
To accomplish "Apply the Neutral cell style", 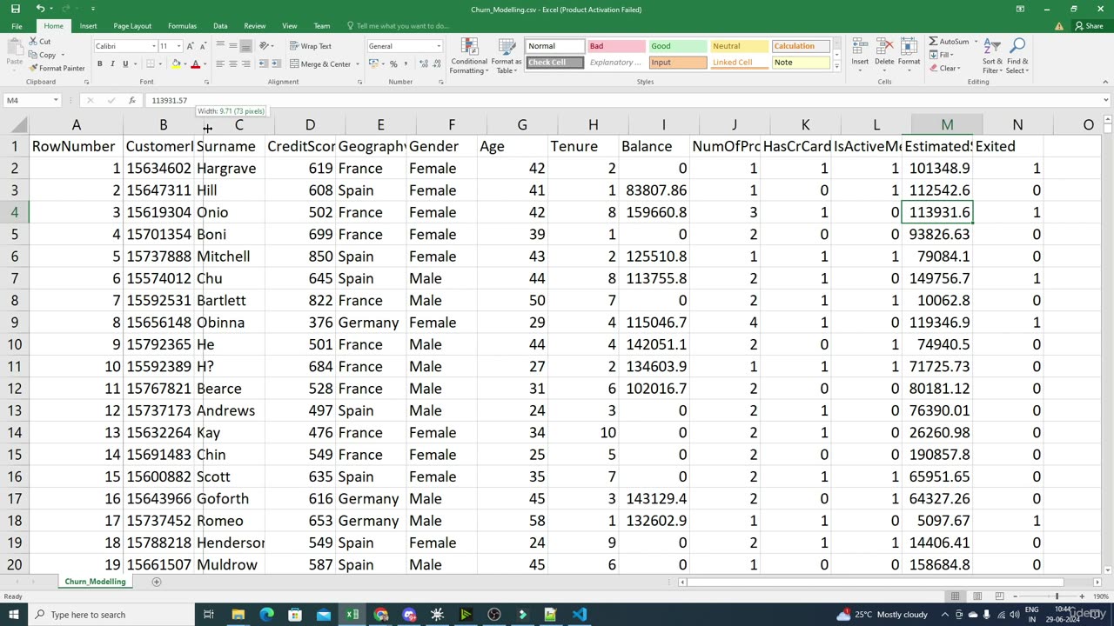I will click(x=740, y=46).
